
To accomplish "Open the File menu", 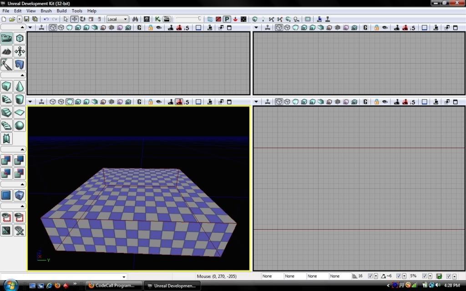I will pos(5,11).
